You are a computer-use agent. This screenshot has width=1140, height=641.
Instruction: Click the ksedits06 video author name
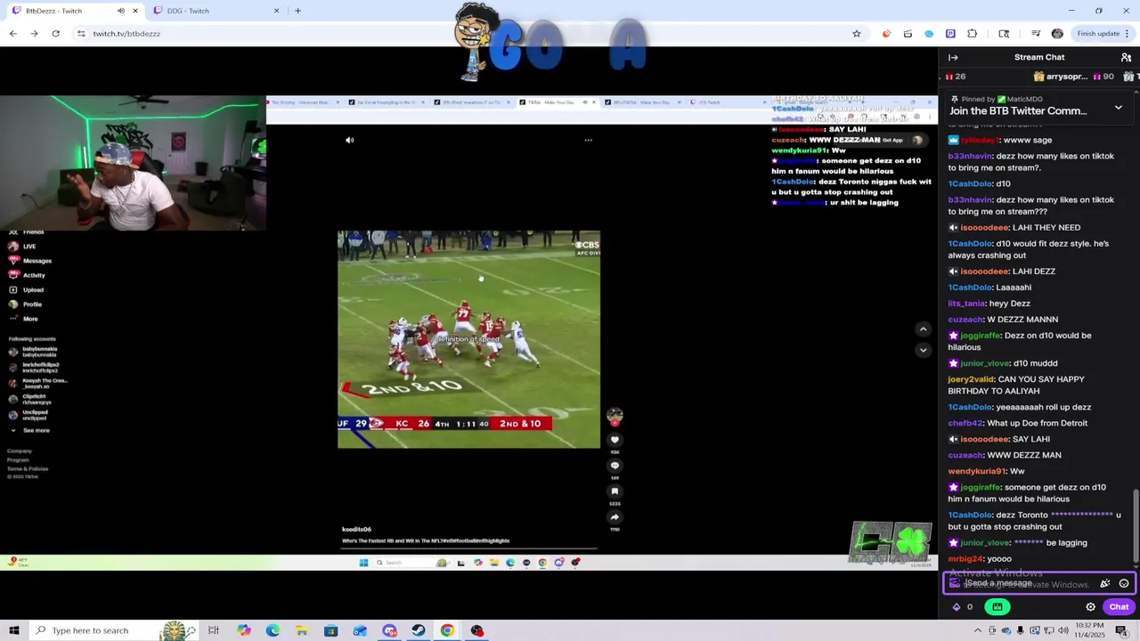click(356, 529)
